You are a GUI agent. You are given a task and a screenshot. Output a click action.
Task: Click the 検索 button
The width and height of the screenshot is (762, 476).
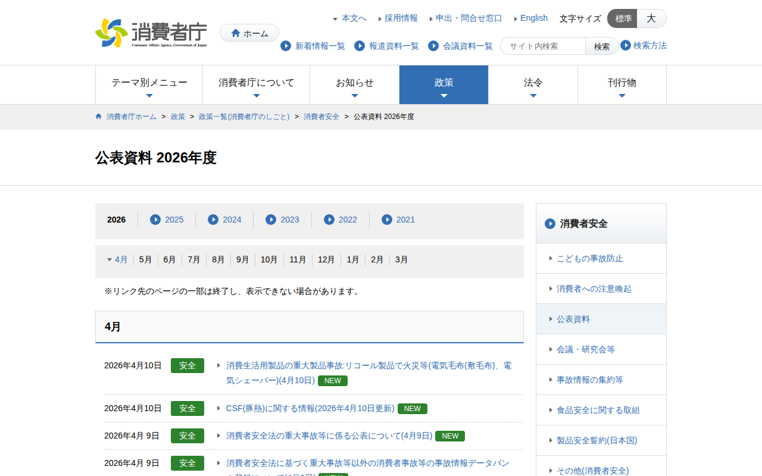pyautogui.click(x=602, y=46)
